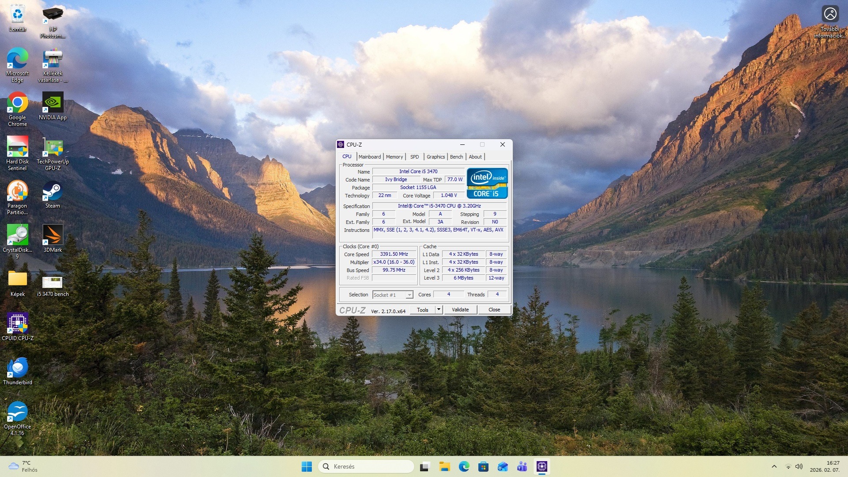848x477 pixels.
Task: Click the Close button in CPU-Z
Action: click(x=494, y=310)
